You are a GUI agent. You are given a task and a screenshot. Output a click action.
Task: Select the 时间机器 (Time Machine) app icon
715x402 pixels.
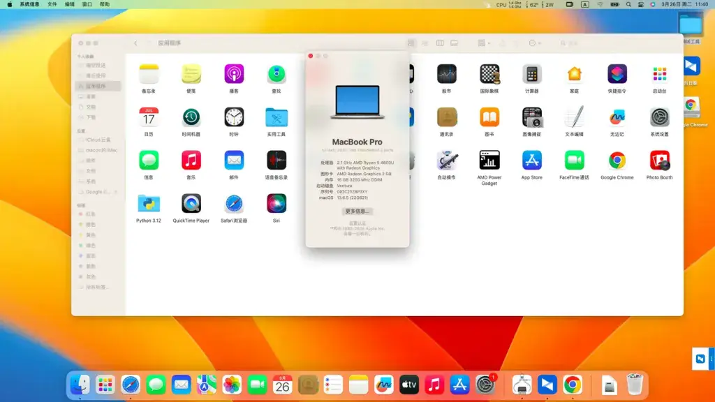pos(191,117)
